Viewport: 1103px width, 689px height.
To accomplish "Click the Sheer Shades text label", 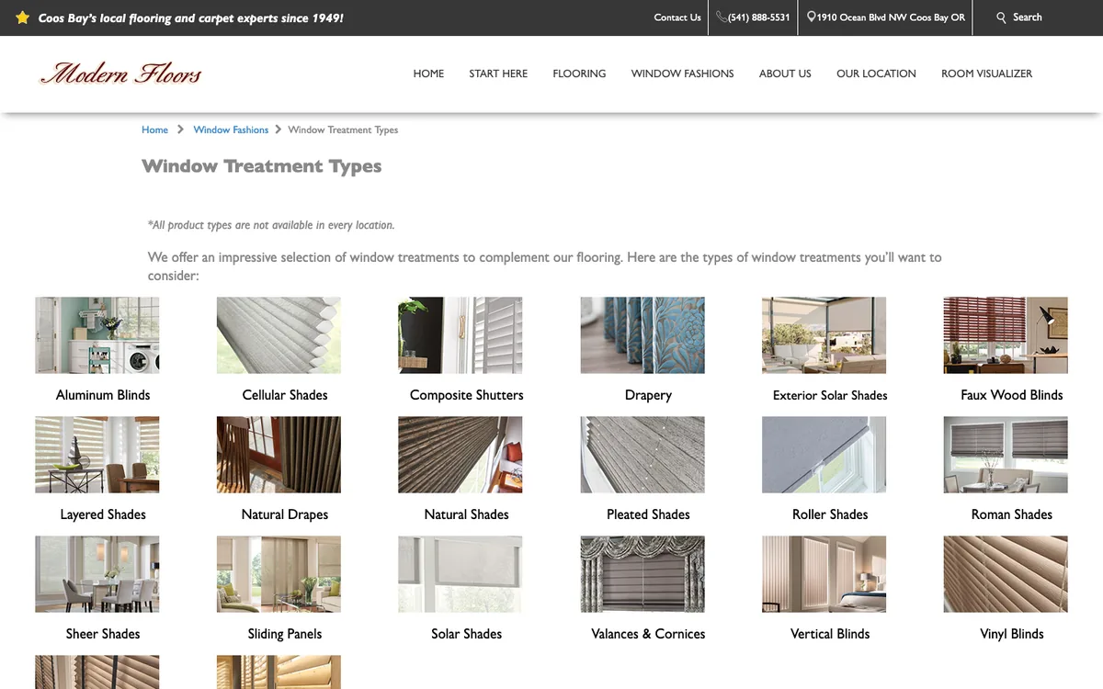I will pyautogui.click(x=103, y=634).
